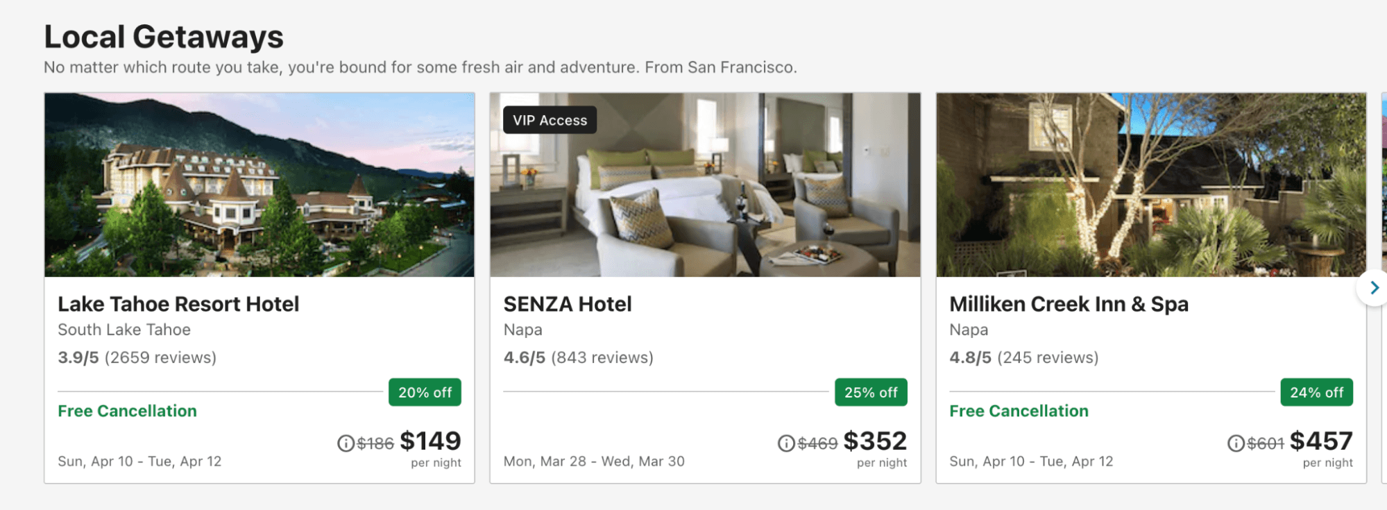Click the VIP Access badge
The image size is (1387, 510).
point(550,120)
